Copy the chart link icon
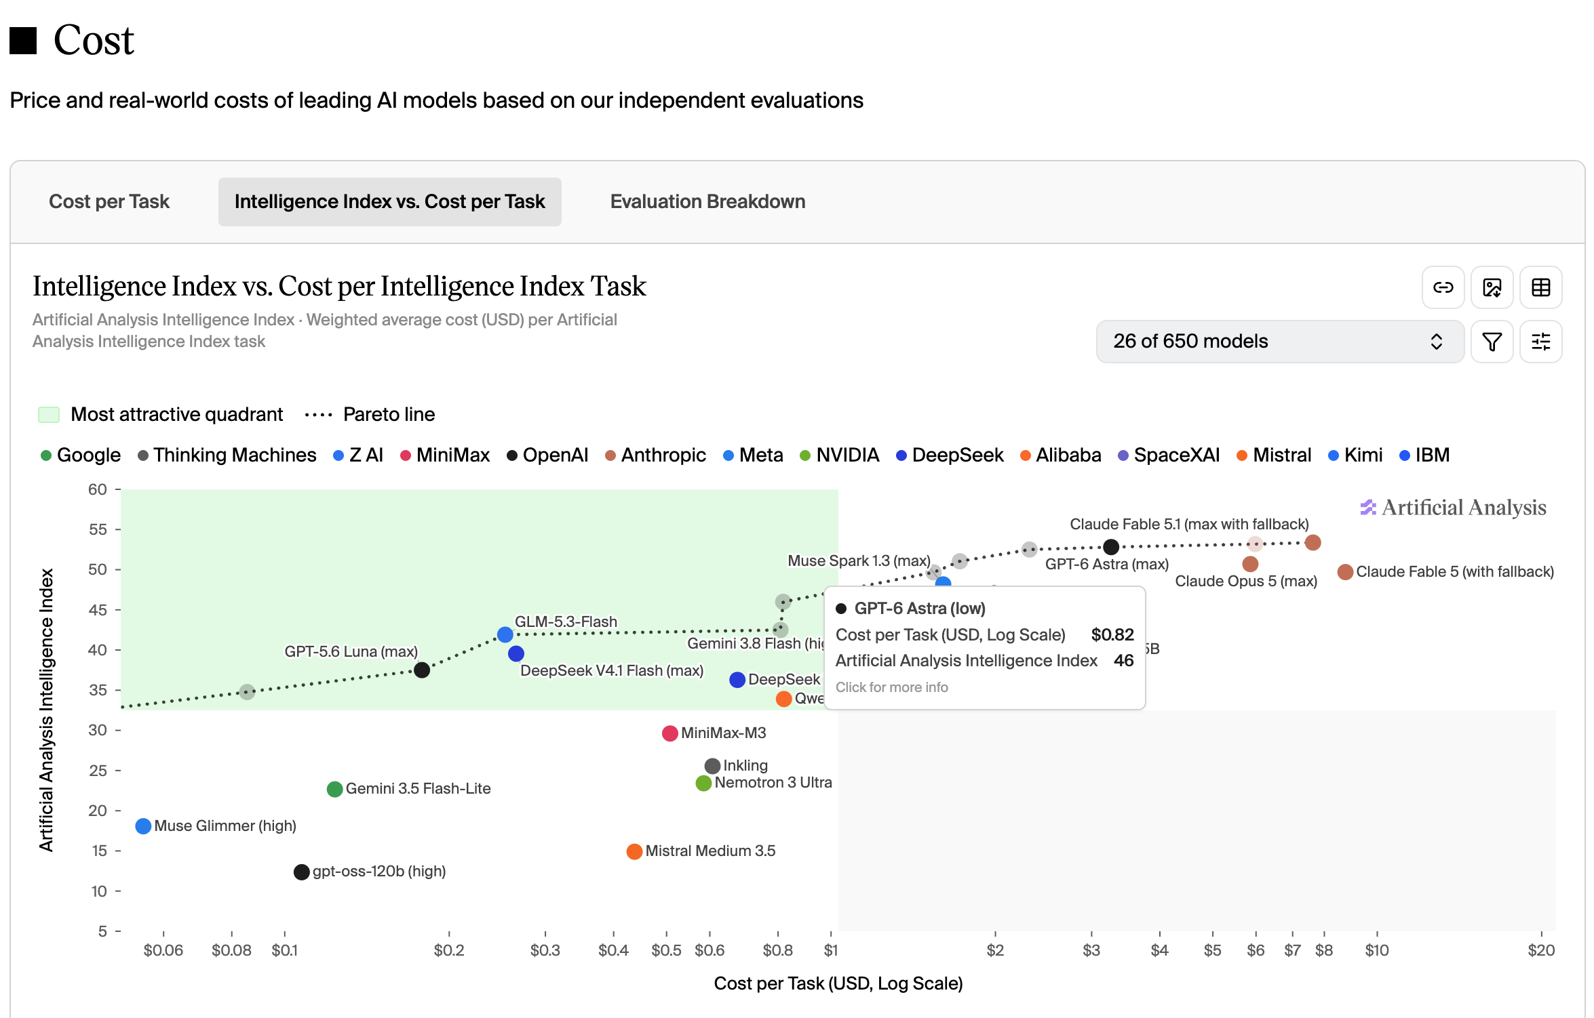This screenshot has width=1594, height=1018. coord(1443,287)
